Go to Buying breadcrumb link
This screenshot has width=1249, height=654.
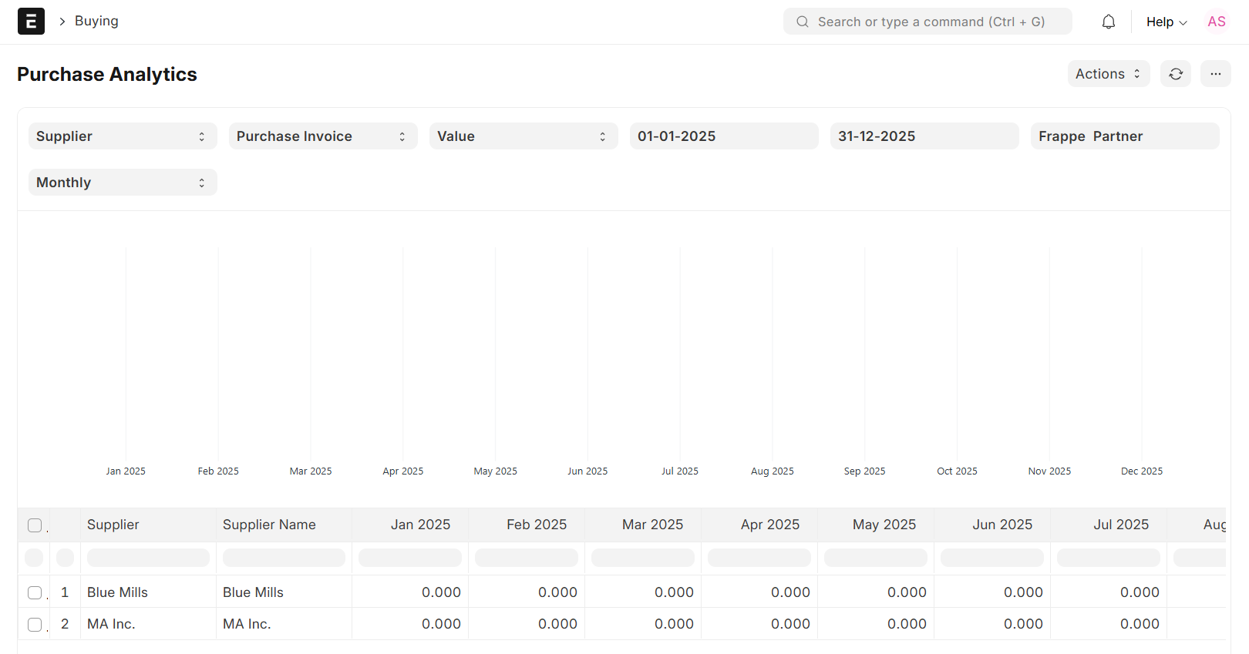[x=96, y=21]
